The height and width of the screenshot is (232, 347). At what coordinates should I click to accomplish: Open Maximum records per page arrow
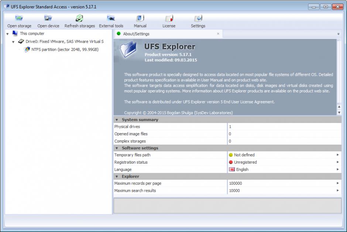[x=338, y=183]
